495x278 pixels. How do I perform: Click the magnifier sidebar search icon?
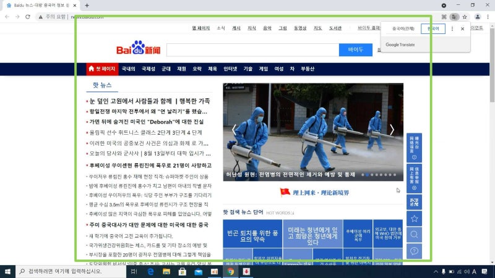(414, 235)
